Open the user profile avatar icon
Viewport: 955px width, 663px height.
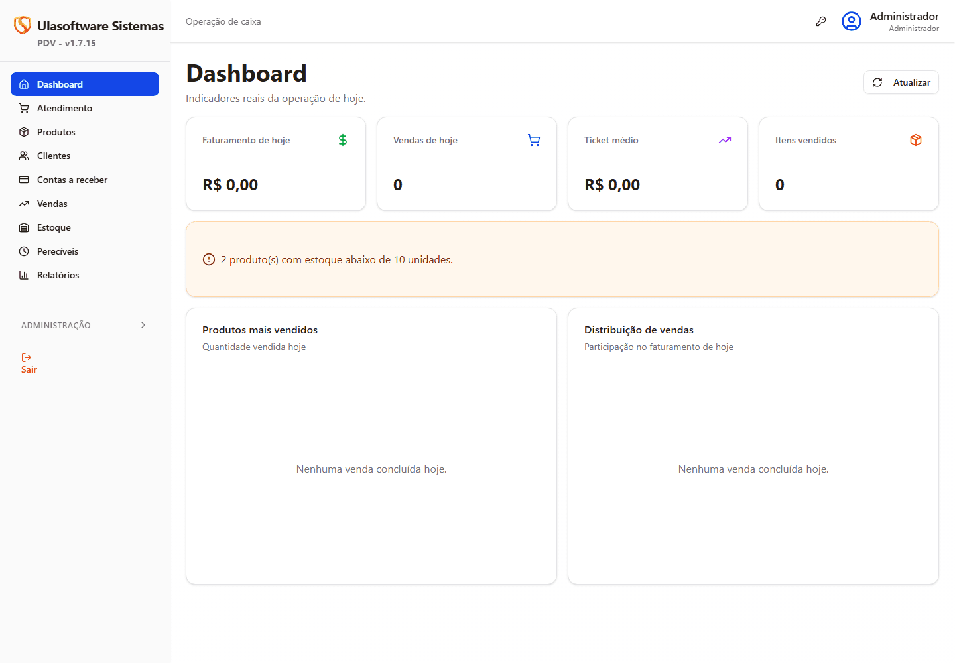852,21
